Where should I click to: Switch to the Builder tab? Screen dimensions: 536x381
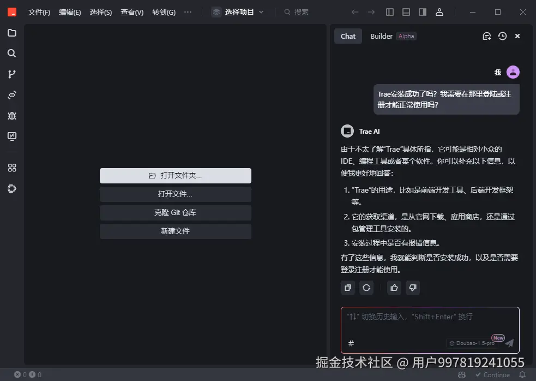click(x=381, y=36)
